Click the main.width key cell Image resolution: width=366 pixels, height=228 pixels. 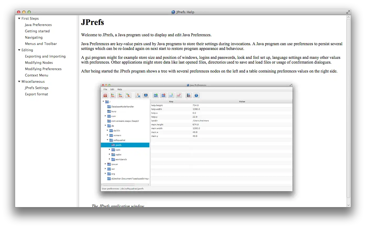point(157,128)
